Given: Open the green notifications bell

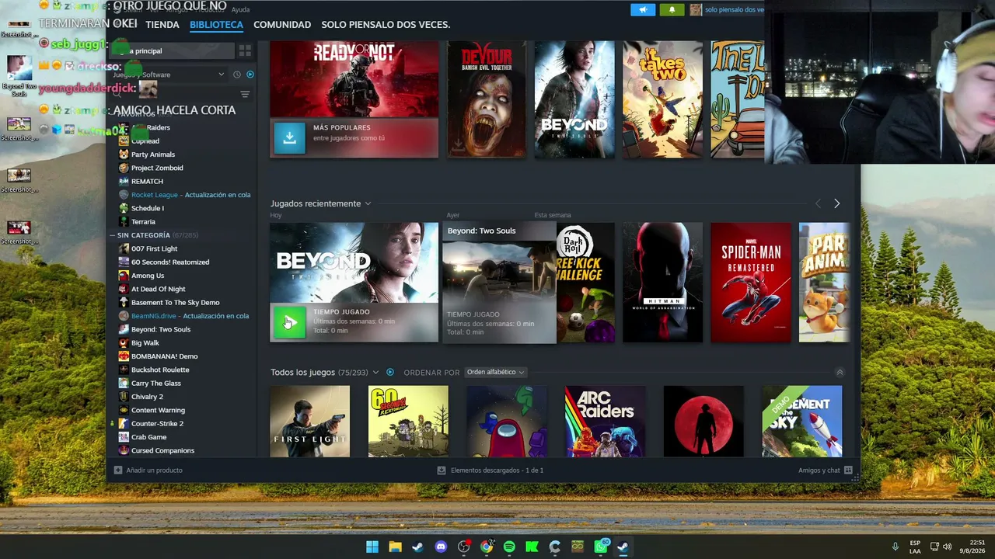Looking at the screenshot, I should pyautogui.click(x=672, y=9).
